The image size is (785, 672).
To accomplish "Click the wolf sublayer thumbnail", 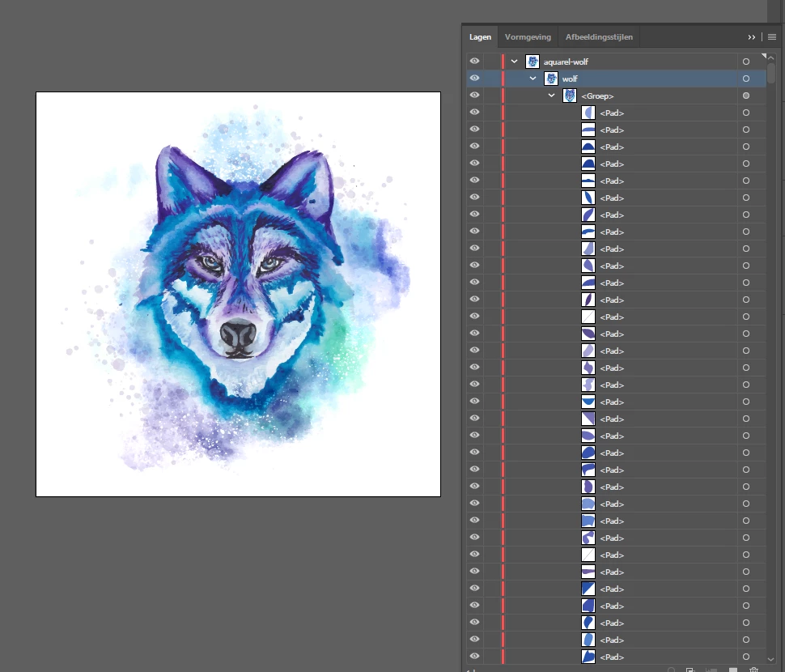I will (x=550, y=79).
